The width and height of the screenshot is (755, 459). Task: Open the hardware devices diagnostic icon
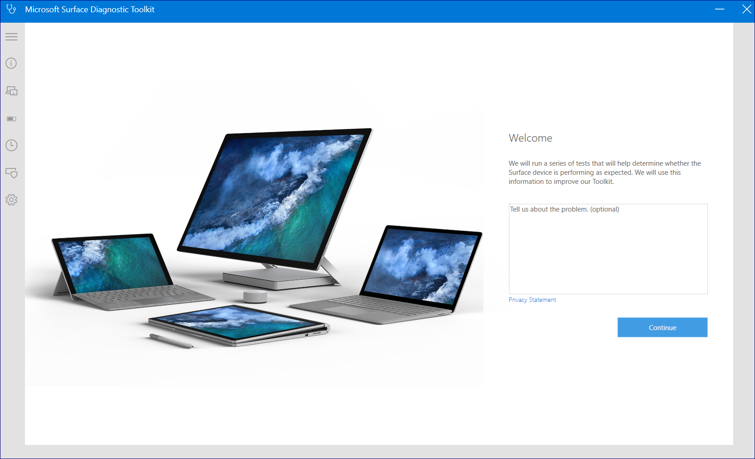pyautogui.click(x=11, y=91)
